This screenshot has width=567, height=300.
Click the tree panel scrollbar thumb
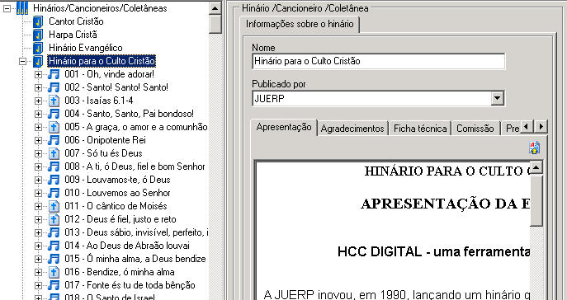click(x=215, y=24)
